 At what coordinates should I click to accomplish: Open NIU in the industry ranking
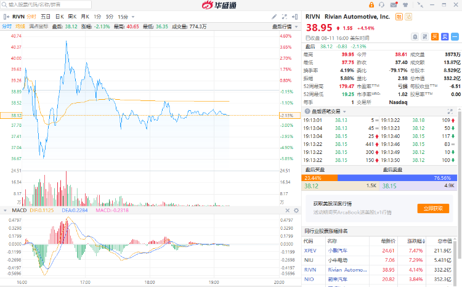[309, 260]
